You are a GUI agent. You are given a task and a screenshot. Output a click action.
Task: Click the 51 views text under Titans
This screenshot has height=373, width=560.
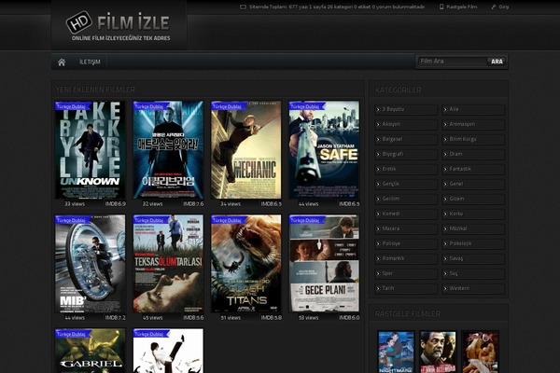click(x=231, y=317)
